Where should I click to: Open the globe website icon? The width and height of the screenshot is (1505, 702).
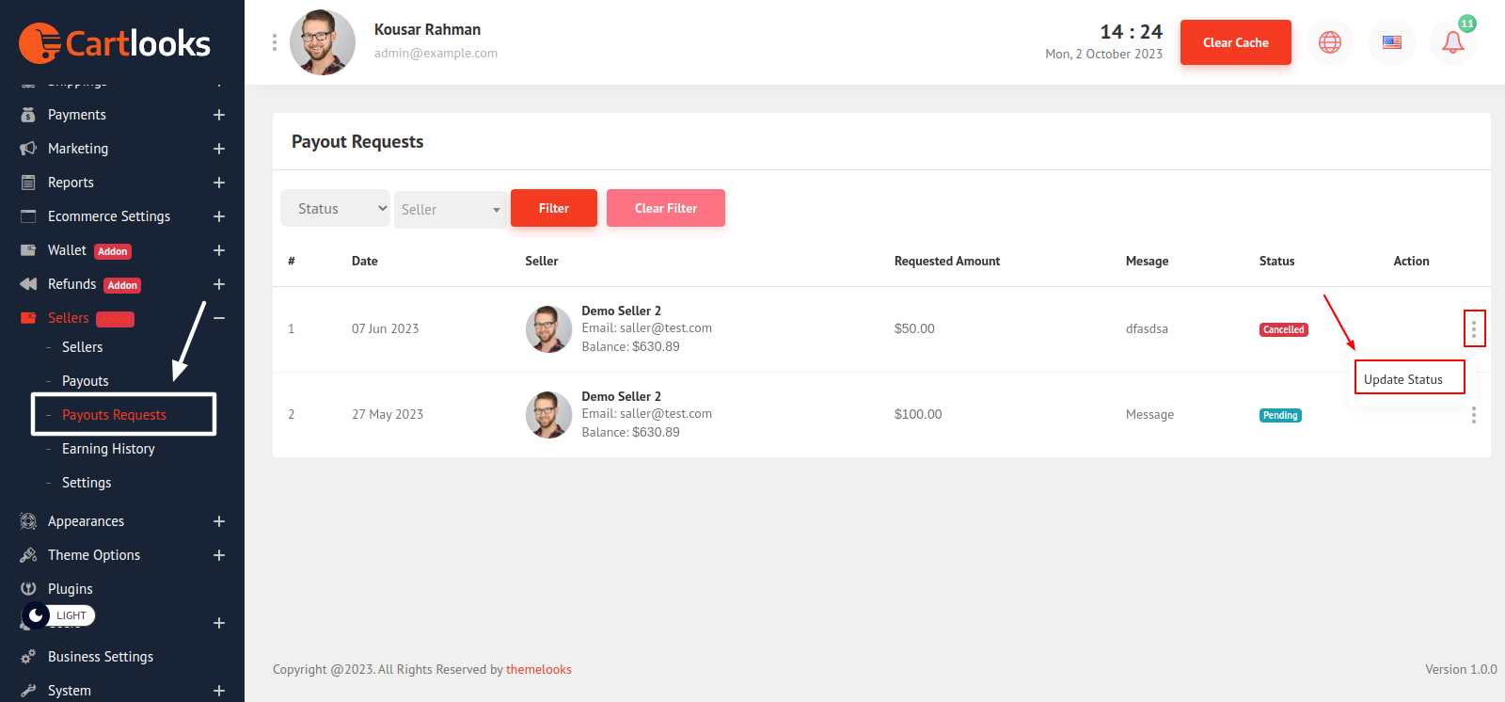tap(1329, 42)
